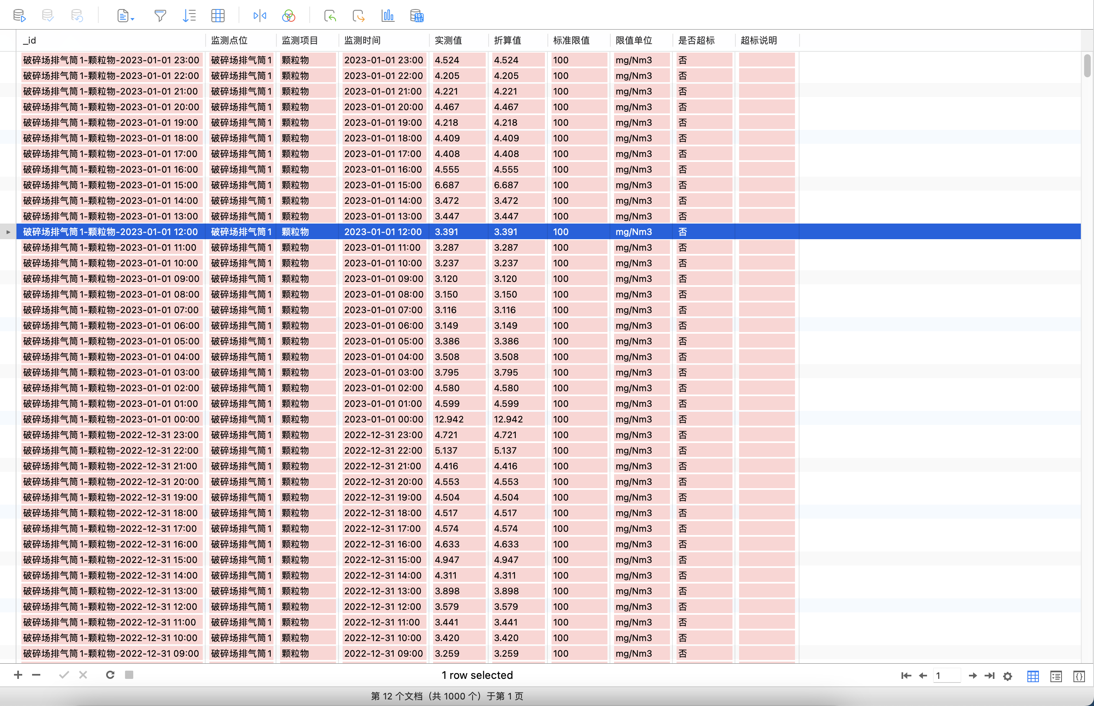Click the data generation 101 ABC icon
Viewport: 1094px width, 706px height.
point(417,16)
